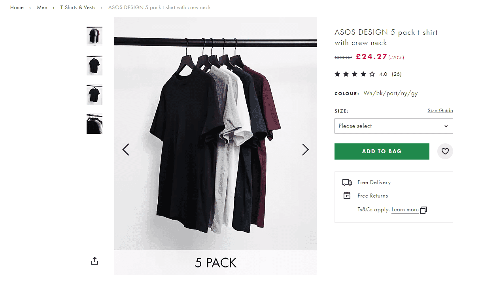Click the free returns box icon

[347, 195]
